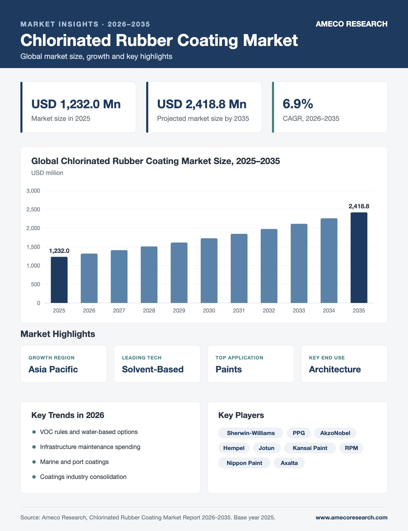Click the 2,418.8 bar value label

[x=359, y=206]
